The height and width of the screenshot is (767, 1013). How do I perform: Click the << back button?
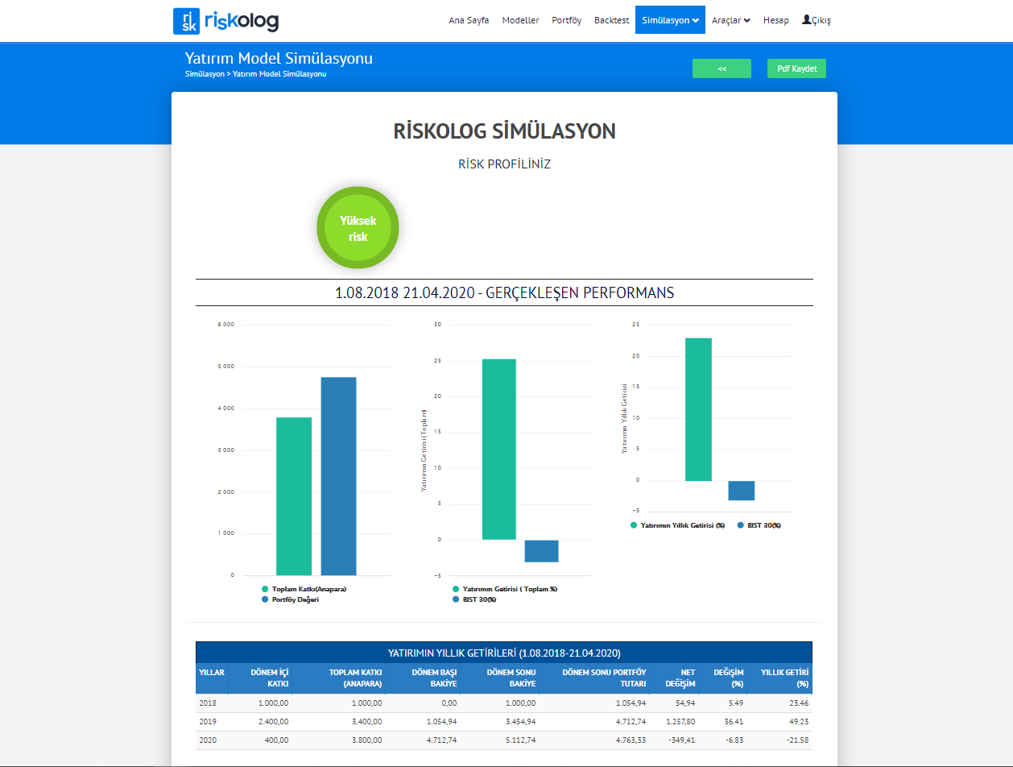coord(722,68)
